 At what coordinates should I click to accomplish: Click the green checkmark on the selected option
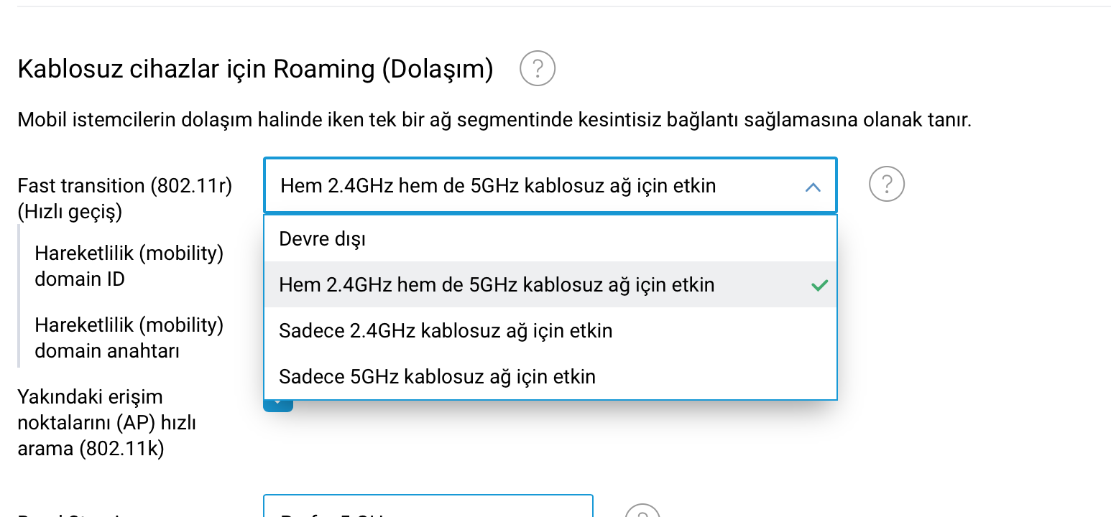819,285
